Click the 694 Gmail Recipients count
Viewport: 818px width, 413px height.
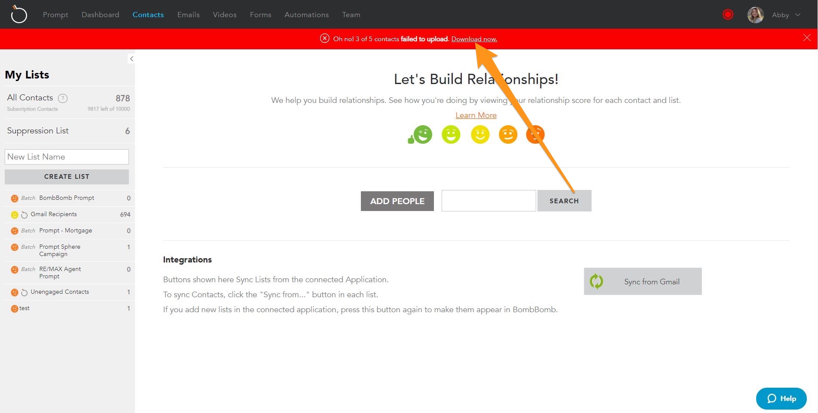(125, 214)
